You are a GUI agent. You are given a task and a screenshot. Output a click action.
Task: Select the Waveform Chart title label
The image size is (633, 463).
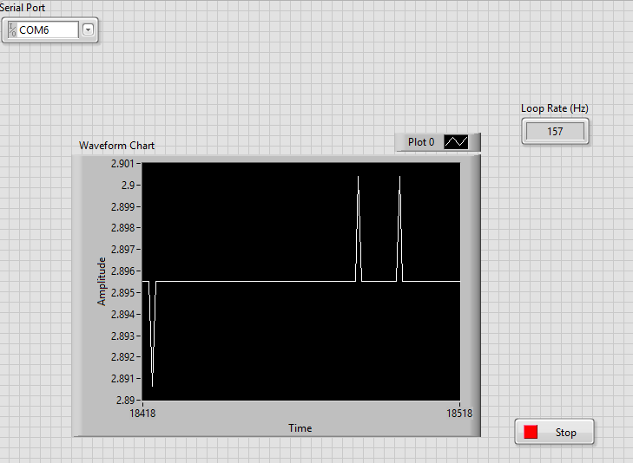(x=117, y=146)
